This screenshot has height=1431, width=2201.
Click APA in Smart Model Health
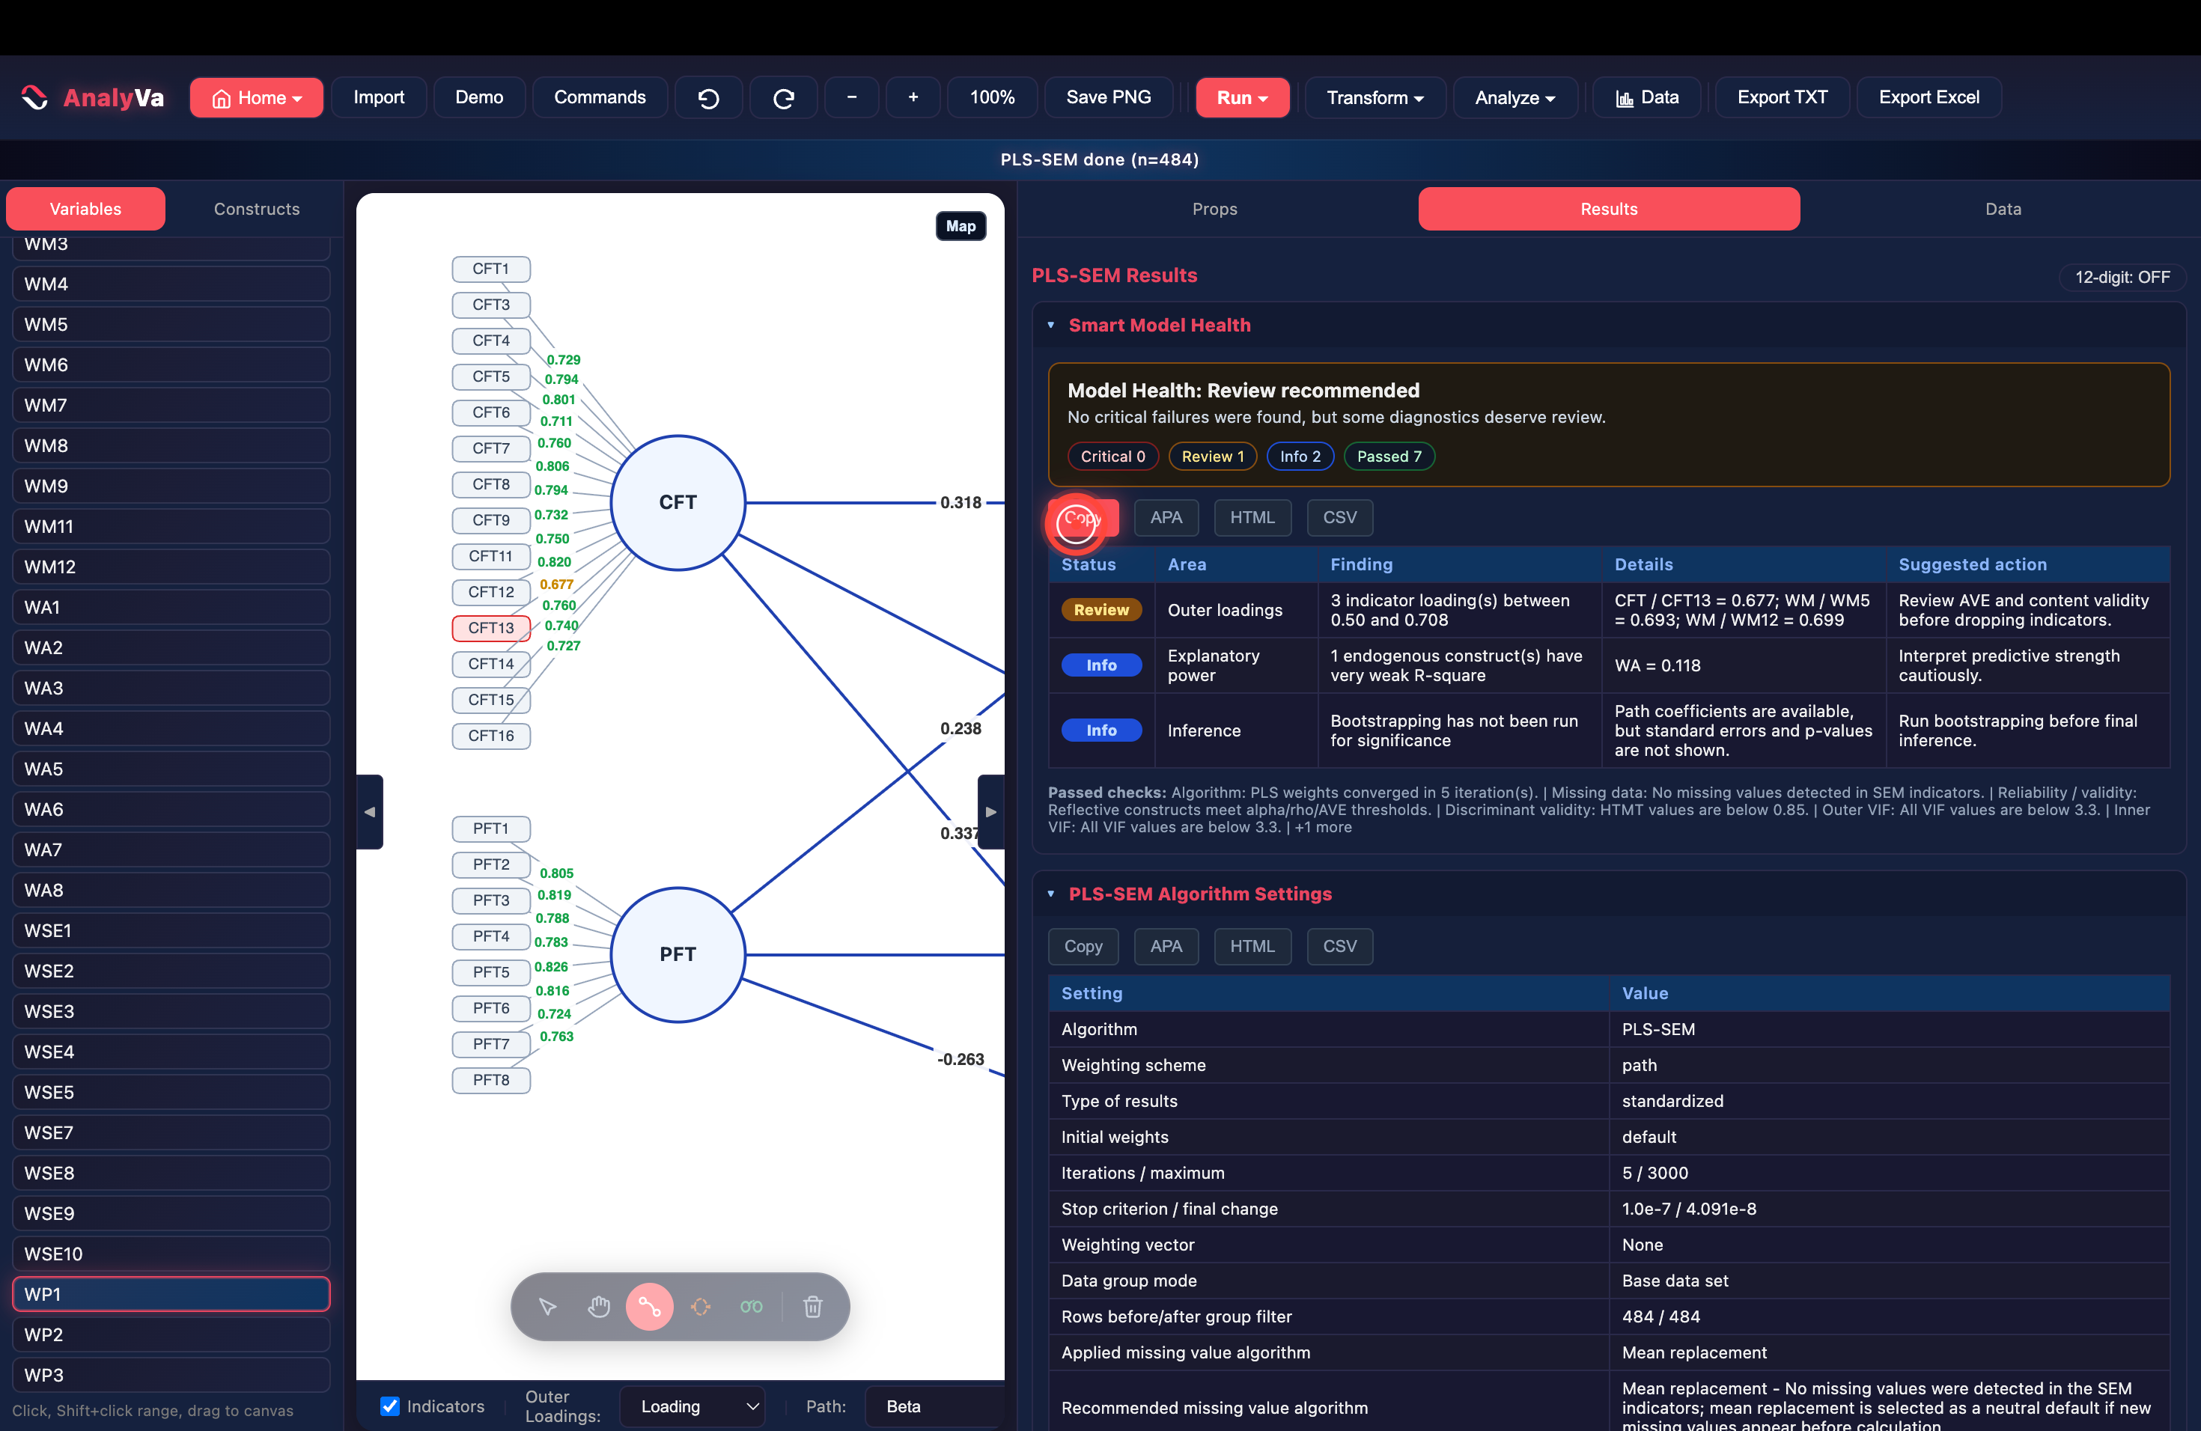(x=1165, y=518)
